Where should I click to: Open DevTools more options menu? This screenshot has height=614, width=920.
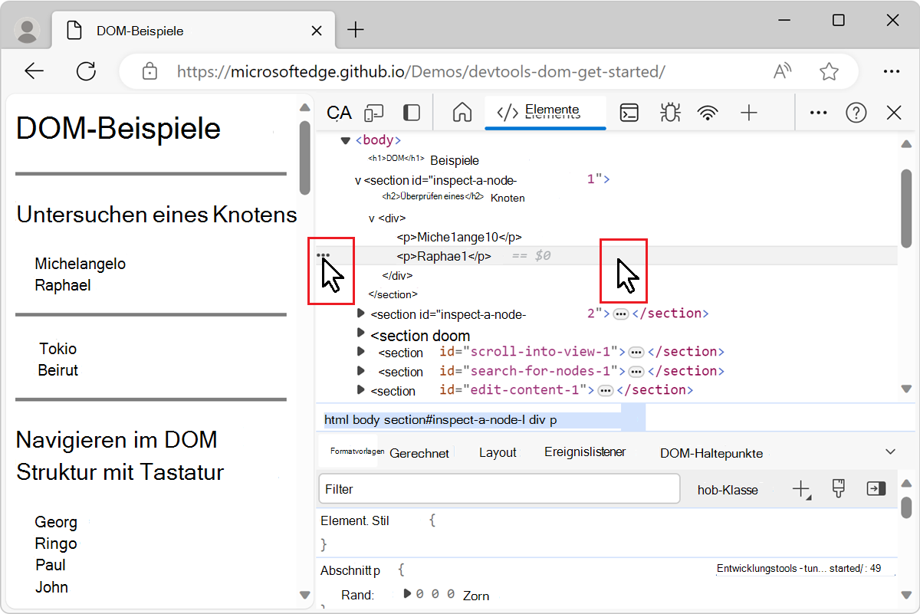pyautogui.click(x=817, y=112)
